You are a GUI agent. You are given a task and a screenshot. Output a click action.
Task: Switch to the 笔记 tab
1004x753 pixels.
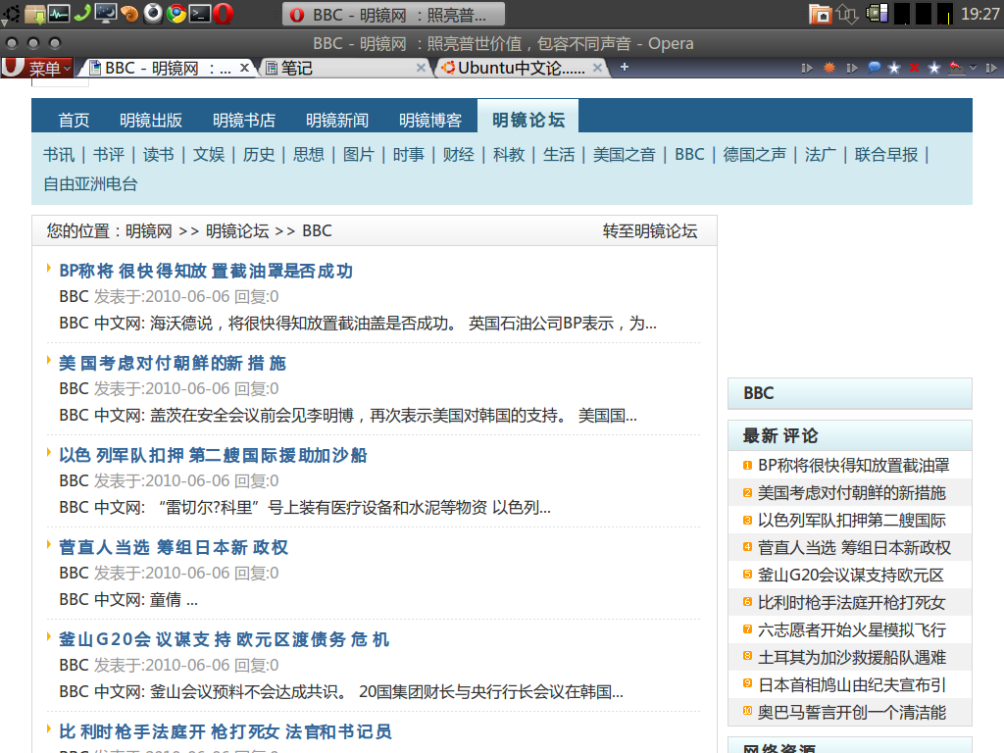344,68
